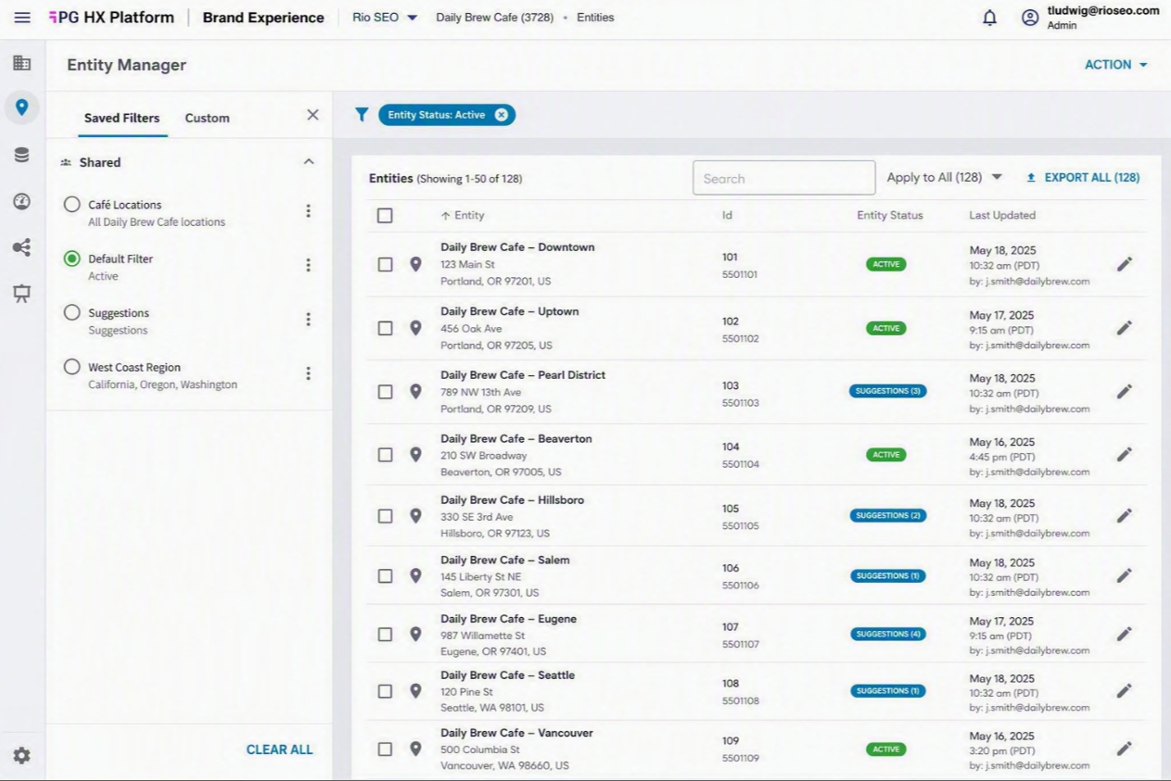Remove the Entity Status: Active filter chip
Viewport: 1171px width, 781px height.
(502, 115)
